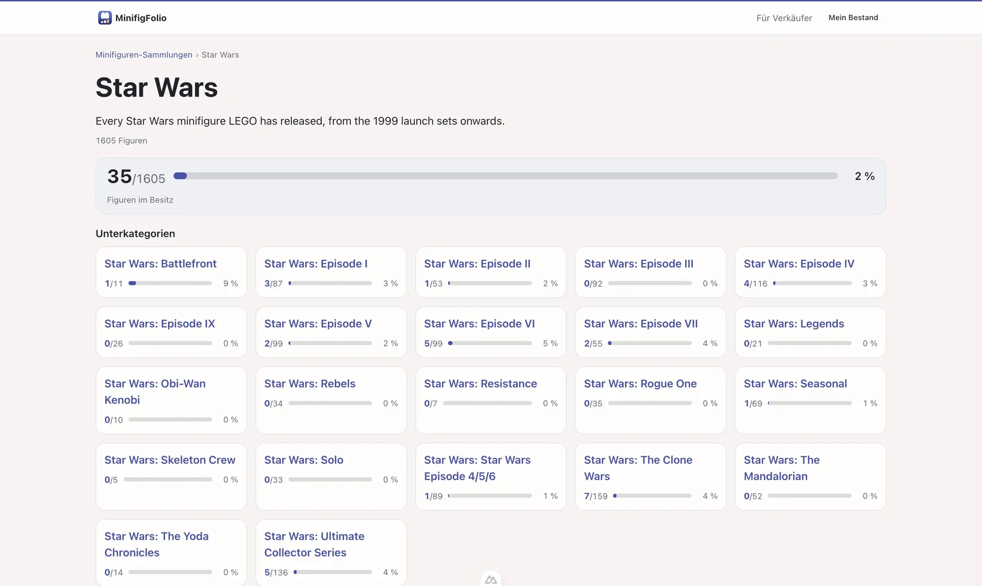Screen dimensions: 982x586
Task: Open Star Wars: Episode III category
Action: point(651,273)
